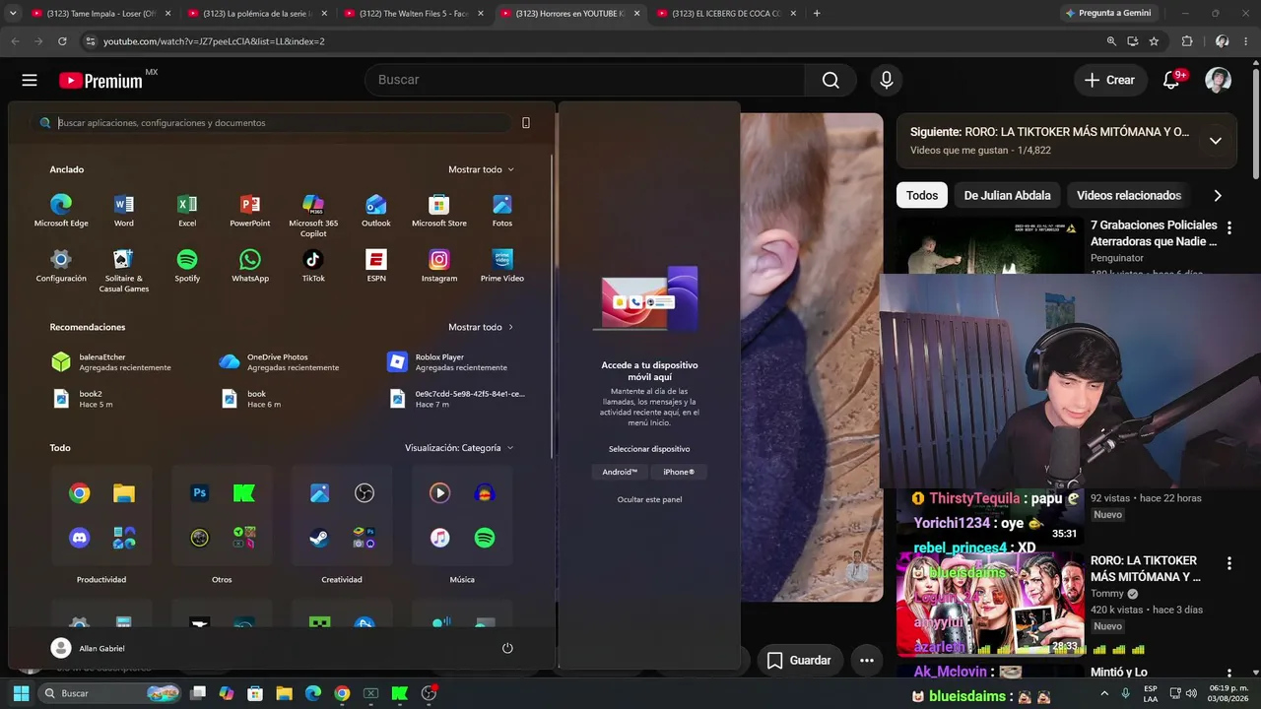
Task: Open the YouTube hamburger guide menu
Action: (30, 80)
